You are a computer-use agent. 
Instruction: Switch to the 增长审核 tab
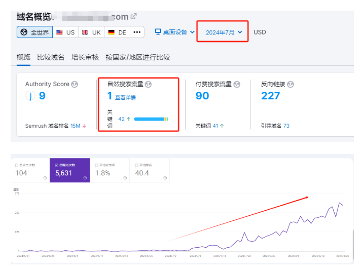(x=85, y=57)
